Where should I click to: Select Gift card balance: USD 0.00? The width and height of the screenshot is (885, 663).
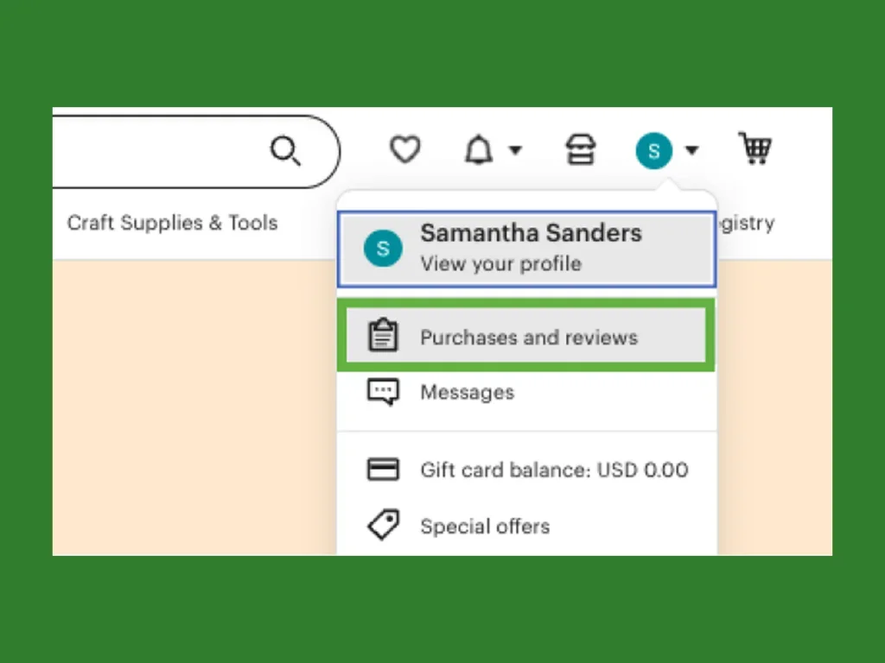[x=526, y=470]
